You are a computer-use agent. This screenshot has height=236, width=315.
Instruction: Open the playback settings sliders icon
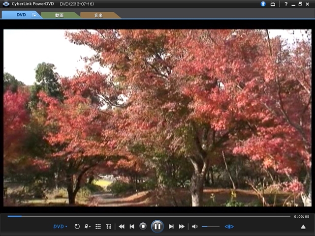(x=108, y=226)
